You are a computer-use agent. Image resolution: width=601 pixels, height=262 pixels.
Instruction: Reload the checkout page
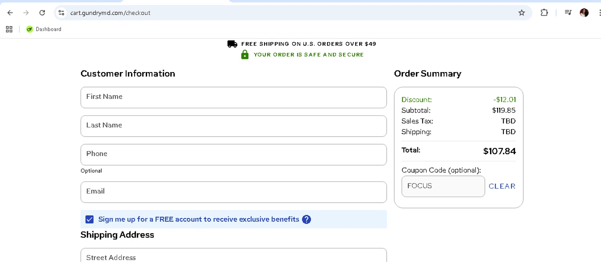pos(42,13)
